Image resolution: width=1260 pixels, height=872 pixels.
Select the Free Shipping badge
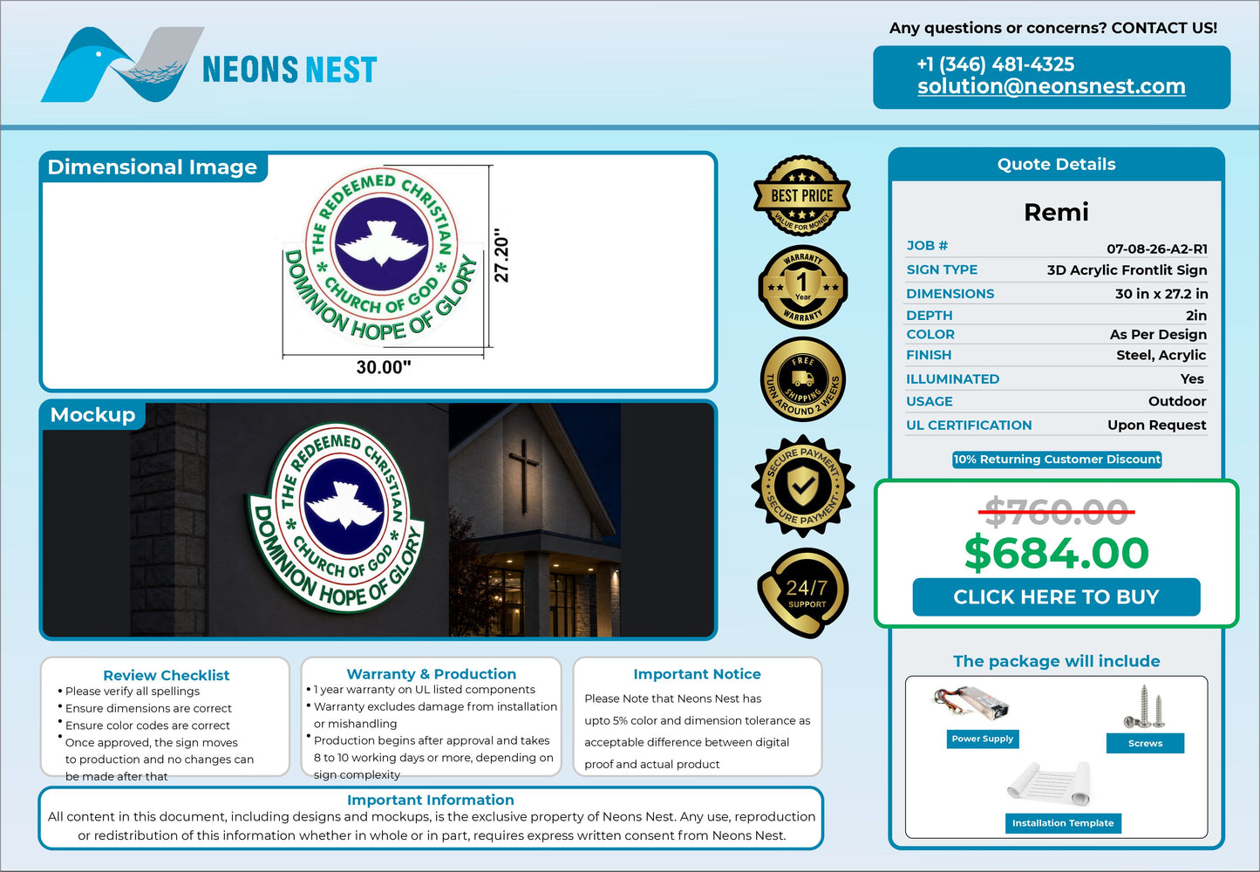802,379
